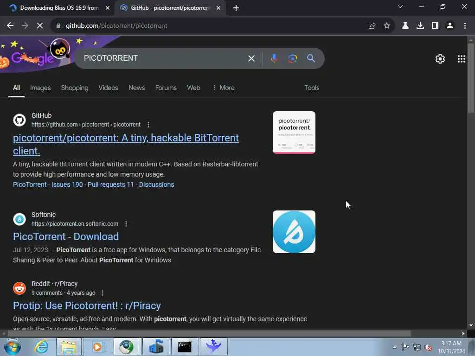Open Google quick settings gear
This screenshot has width=475, height=356.
pos(440,59)
